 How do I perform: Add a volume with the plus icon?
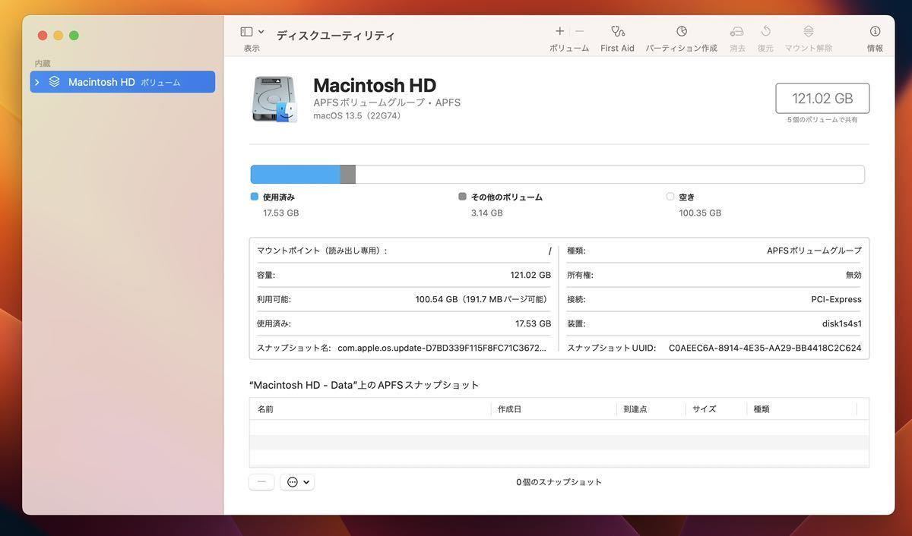(x=560, y=31)
